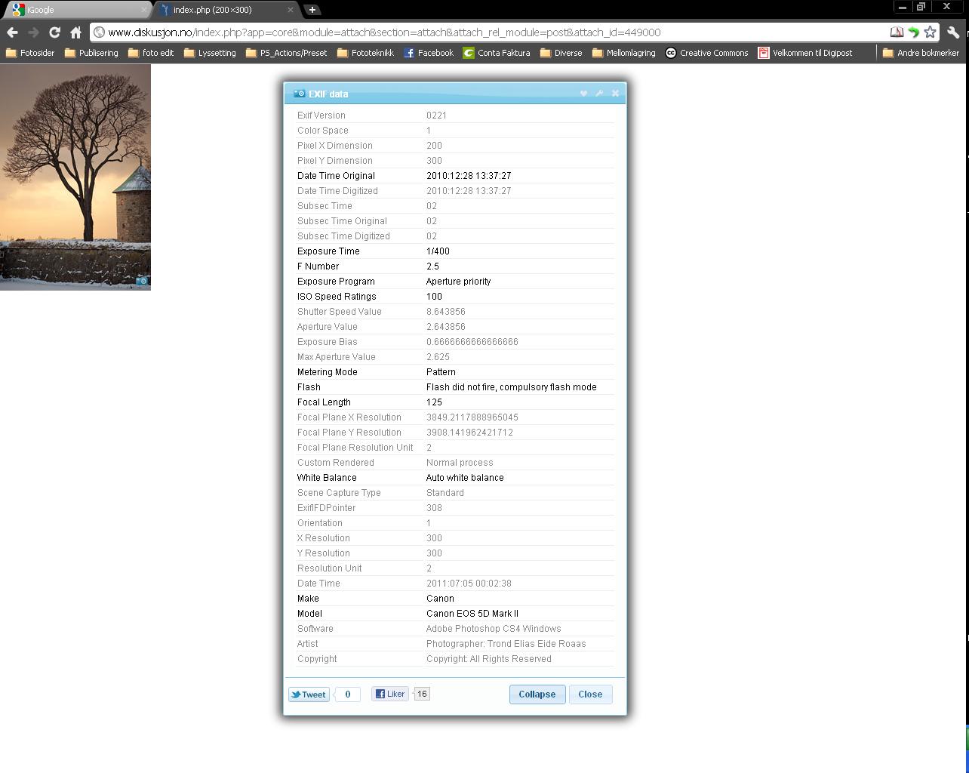Click the Make row label

(308, 599)
